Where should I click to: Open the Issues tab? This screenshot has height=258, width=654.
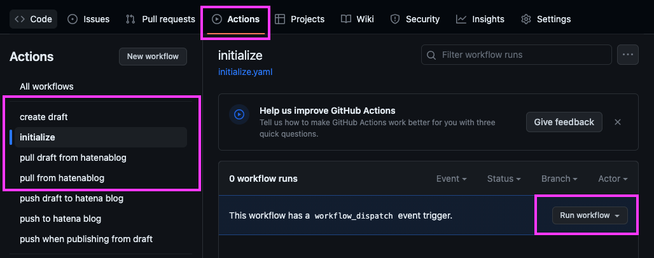pyautogui.click(x=88, y=19)
